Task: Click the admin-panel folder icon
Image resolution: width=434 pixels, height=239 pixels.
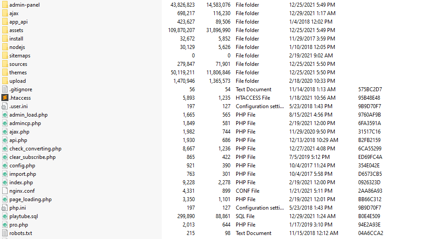Action: (x=5, y=5)
